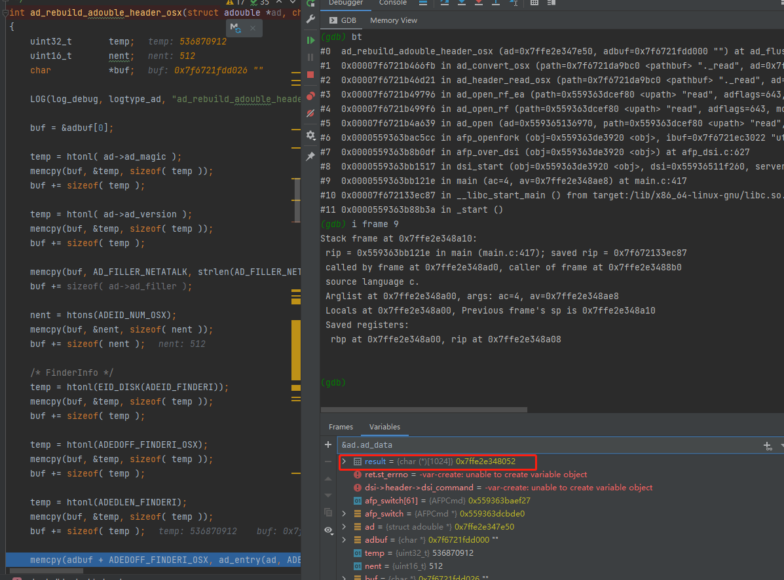The image size is (784, 580).
Task: Switch to the Frames tab
Action: pos(341,427)
